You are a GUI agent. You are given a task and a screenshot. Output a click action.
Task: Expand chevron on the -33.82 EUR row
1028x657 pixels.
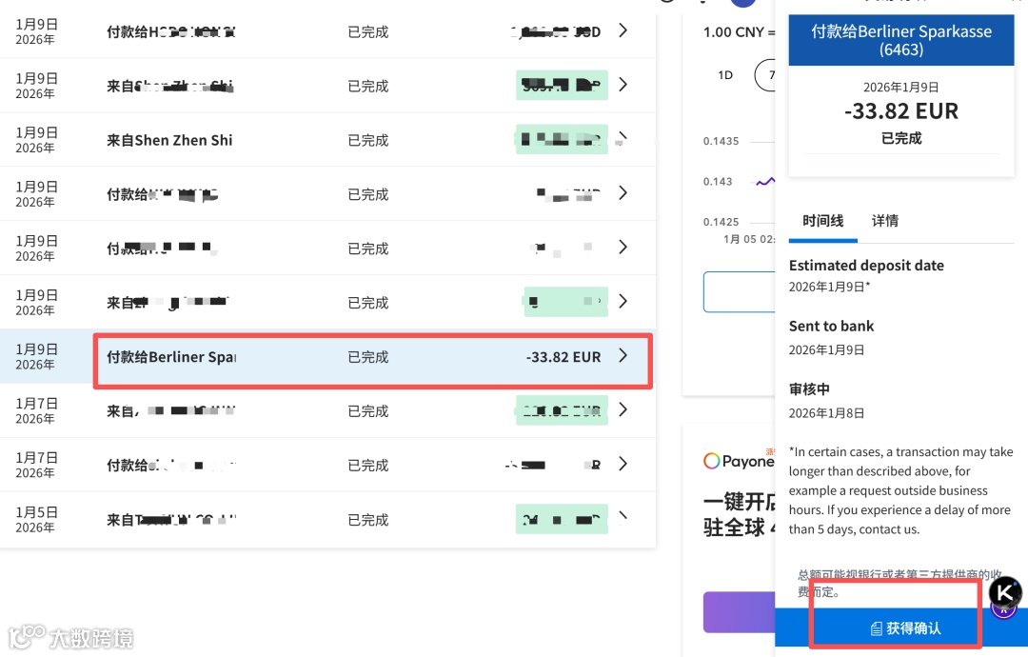623,355
